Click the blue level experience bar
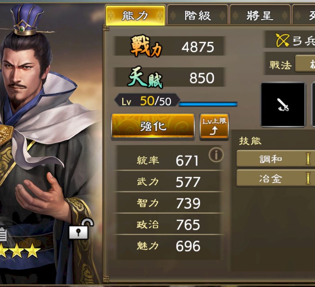 pyautogui.click(x=208, y=104)
